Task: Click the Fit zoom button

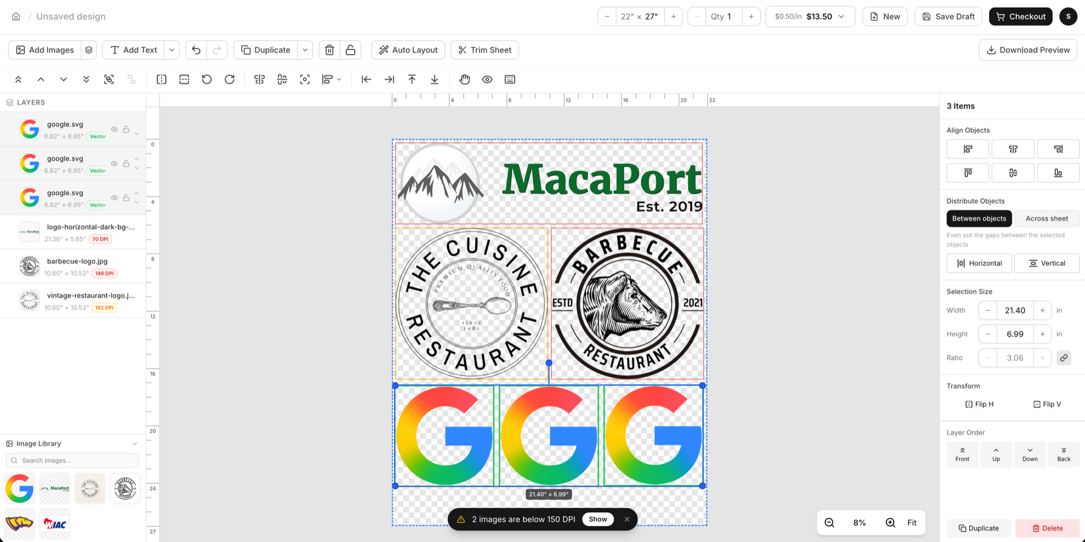Action: [912, 522]
